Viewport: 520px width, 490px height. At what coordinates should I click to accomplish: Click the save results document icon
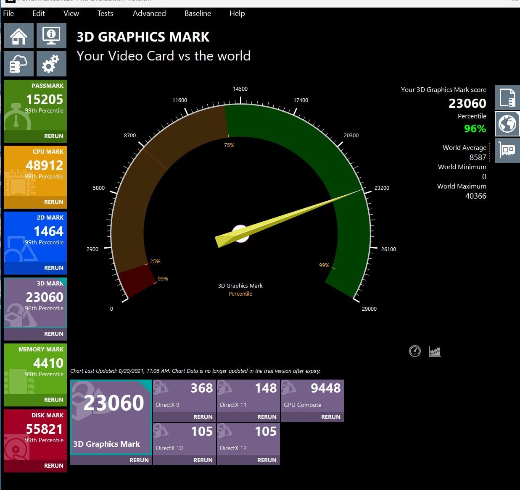[507, 98]
